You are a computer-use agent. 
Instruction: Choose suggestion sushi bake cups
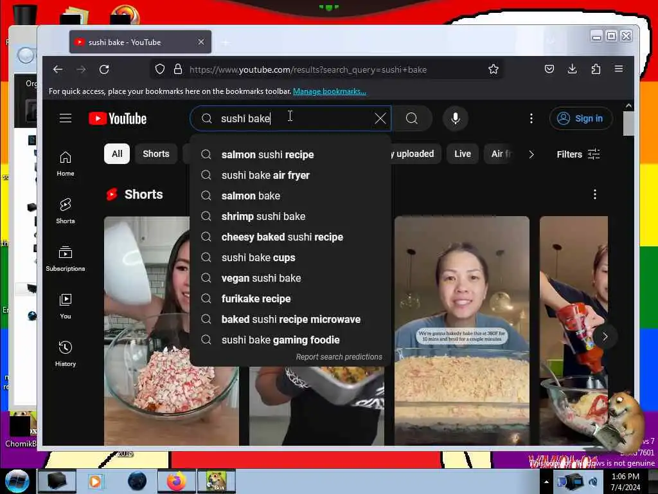(x=290, y=257)
